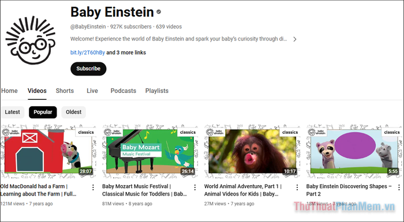The width and height of the screenshot is (404, 222).
Task: Click 'Baby Einstein Discovering Shapes – Part 2' title
Action: coord(349,190)
